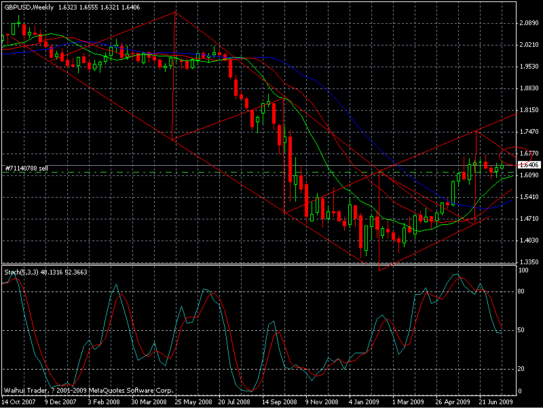Click the stochastic 100 level label
Screen dimensions: 543x409
pos(523,270)
